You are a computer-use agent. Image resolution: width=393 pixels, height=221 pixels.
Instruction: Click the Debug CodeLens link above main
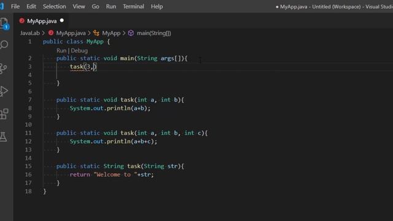point(79,50)
